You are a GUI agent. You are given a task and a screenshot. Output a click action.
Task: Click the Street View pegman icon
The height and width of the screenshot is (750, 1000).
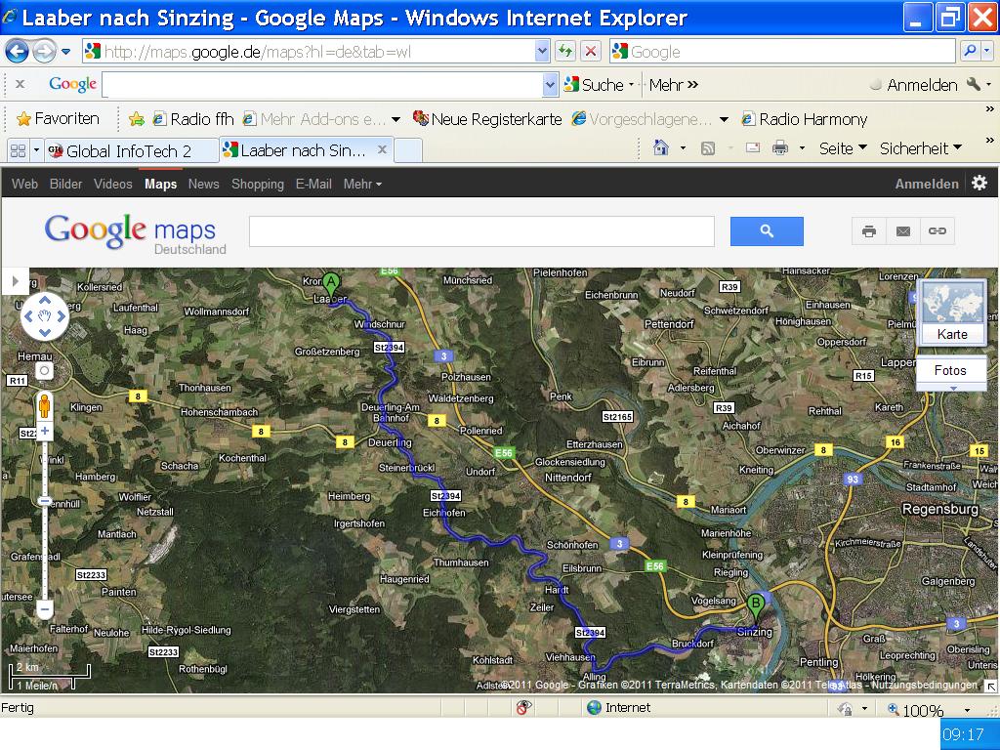tap(44, 406)
